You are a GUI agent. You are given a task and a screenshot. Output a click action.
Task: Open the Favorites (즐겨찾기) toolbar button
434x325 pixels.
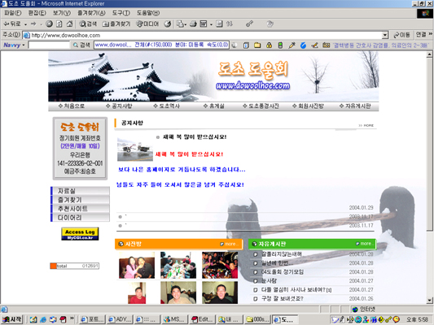pos(116,24)
